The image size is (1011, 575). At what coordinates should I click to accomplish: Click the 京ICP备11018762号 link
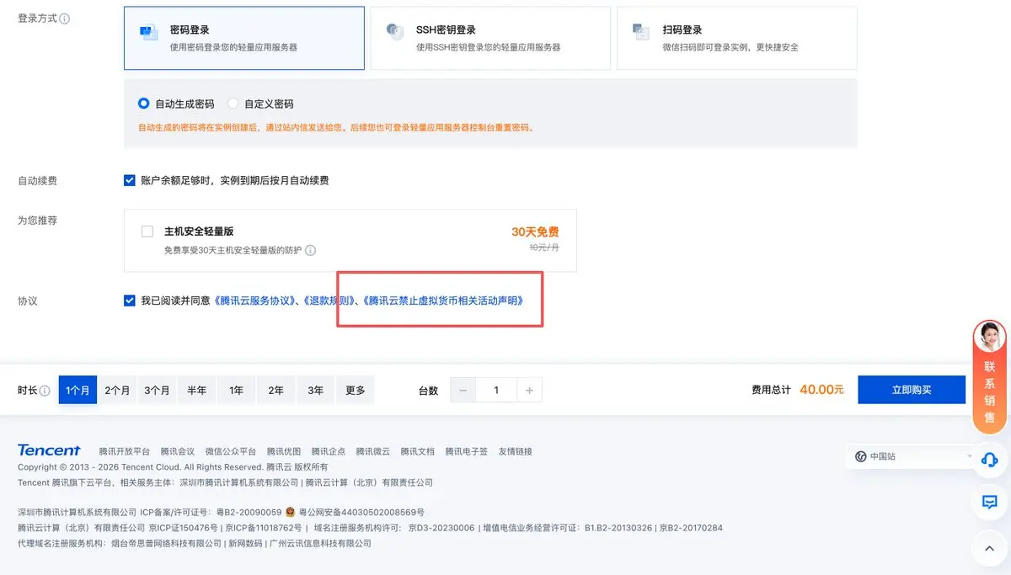(262, 528)
